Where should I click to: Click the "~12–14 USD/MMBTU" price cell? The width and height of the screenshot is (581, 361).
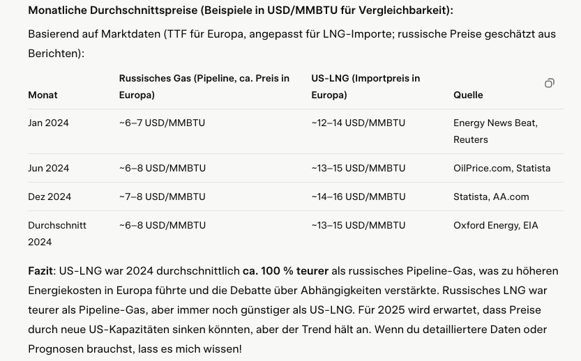click(x=358, y=123)
